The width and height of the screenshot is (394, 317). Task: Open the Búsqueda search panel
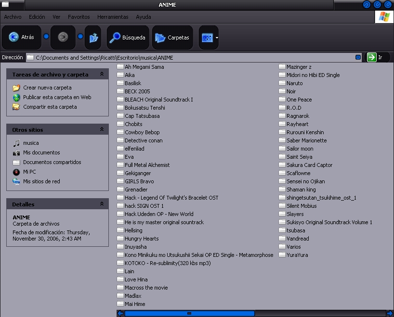point(128,37)
